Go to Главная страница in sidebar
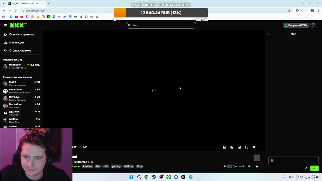The image size is (322, 181). [x=21, y=34]
